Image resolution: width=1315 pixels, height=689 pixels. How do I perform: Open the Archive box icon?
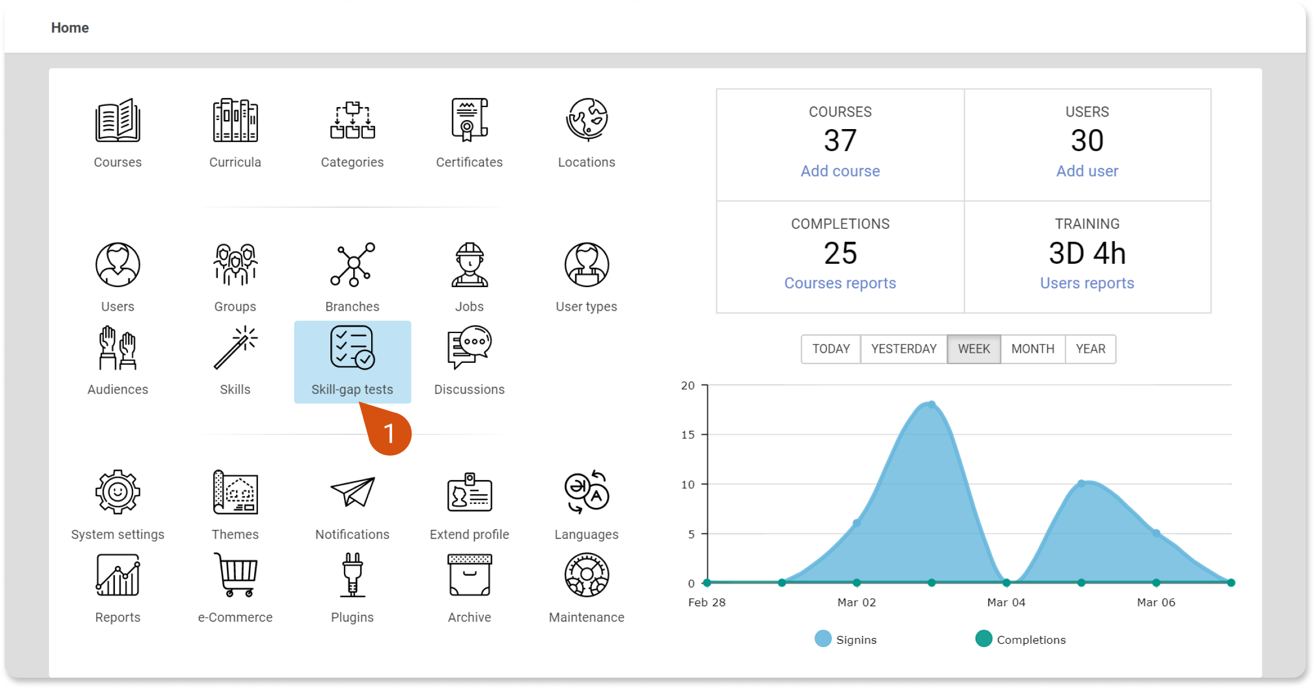470,575
